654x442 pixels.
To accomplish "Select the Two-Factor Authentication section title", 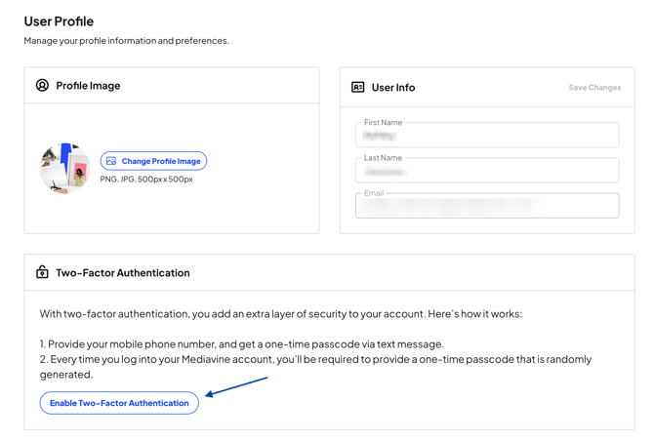I will (123, 273).
